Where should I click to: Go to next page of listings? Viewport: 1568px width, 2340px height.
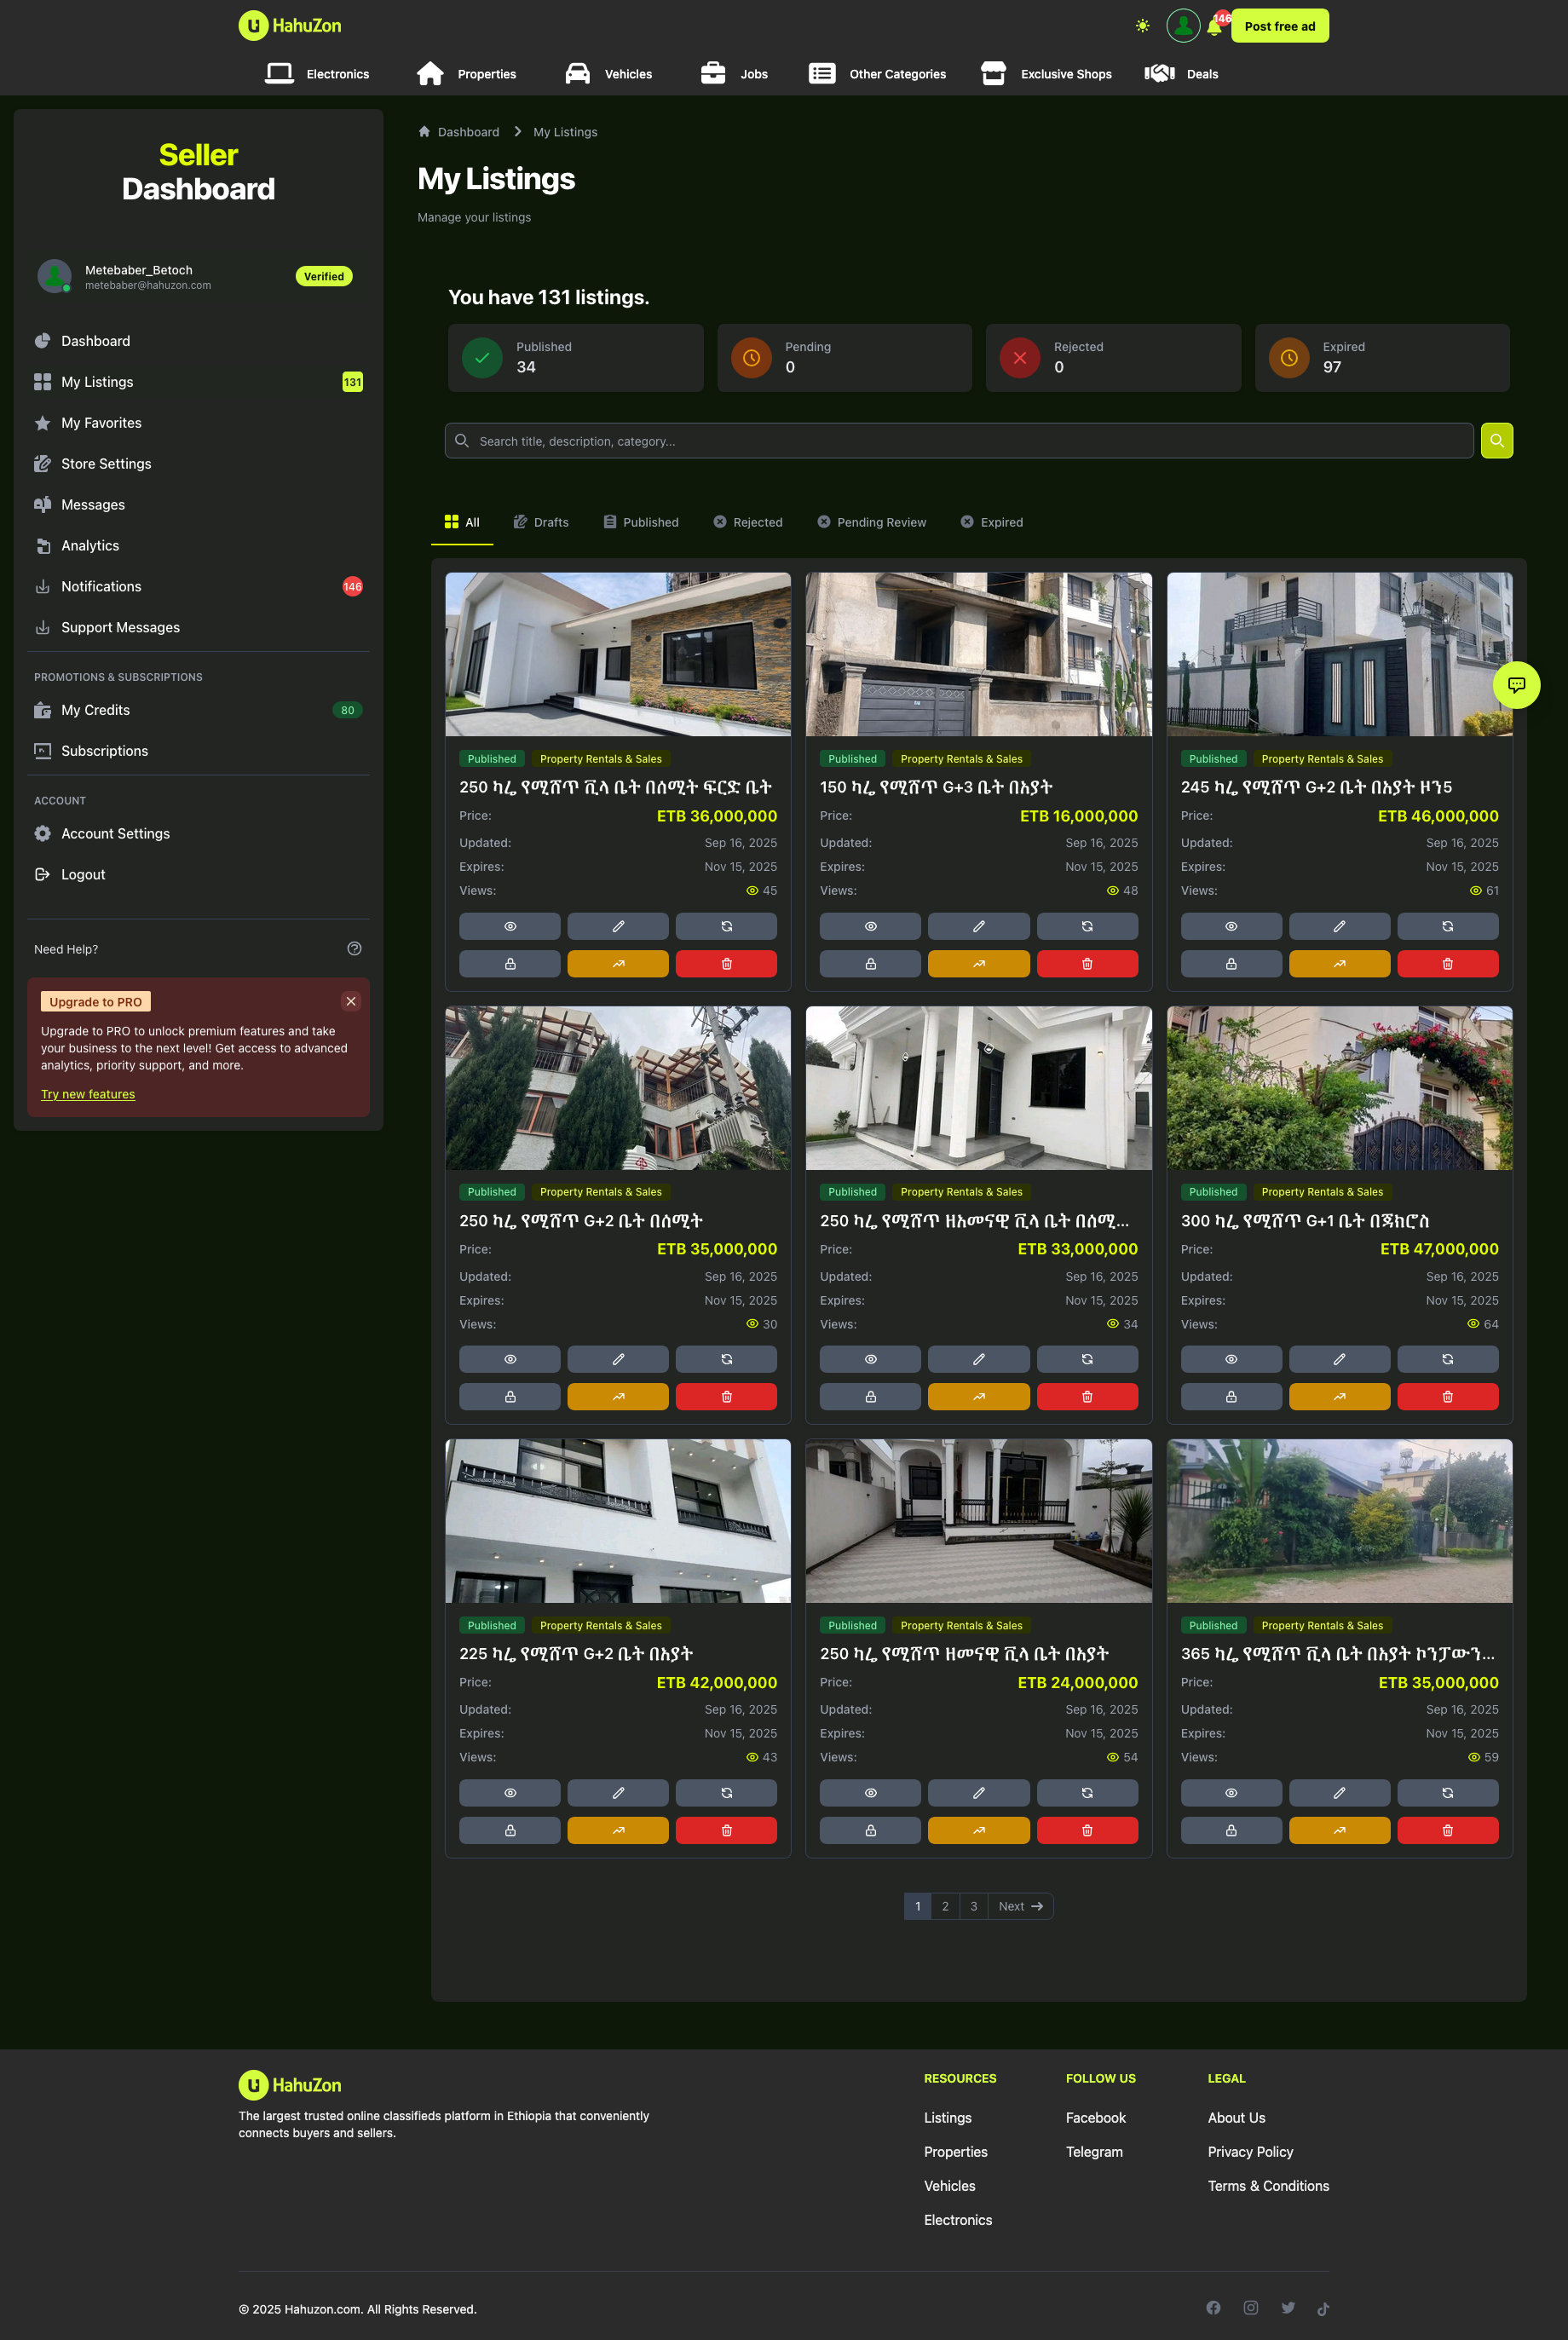coord(1020,1906)
